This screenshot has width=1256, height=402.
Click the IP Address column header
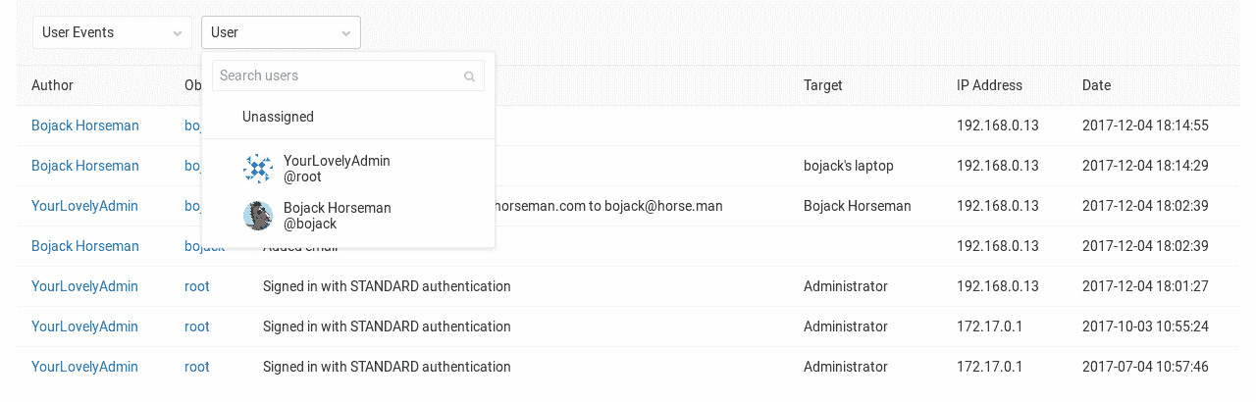[989, 85]
